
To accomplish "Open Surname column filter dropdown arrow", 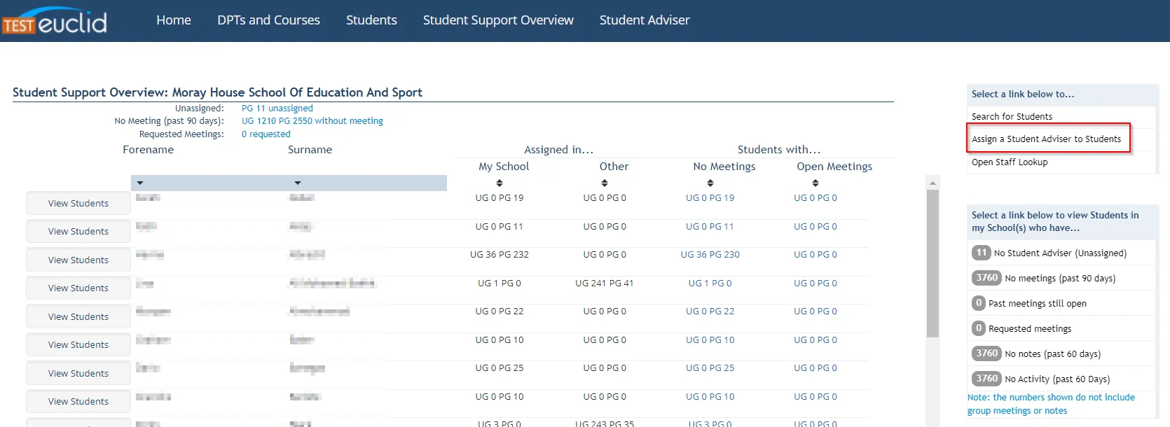I will 298,183.
